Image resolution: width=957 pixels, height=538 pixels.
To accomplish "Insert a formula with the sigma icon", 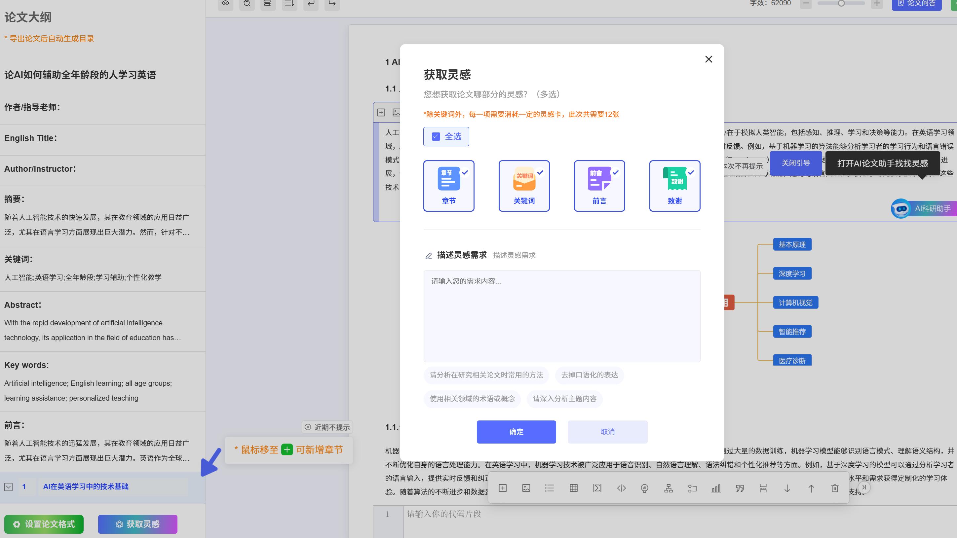I will click(597, 488).
